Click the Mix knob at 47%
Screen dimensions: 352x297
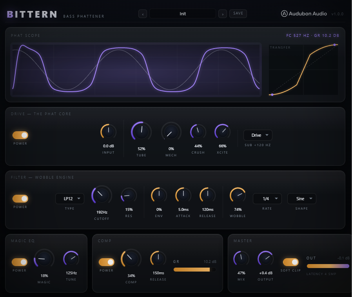[x=241, y=259]
